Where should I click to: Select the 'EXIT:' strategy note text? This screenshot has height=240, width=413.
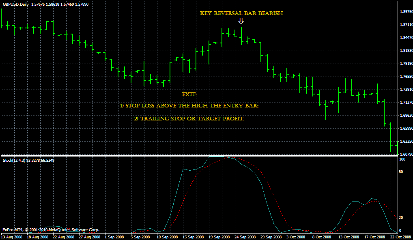[x=189, y=94]
